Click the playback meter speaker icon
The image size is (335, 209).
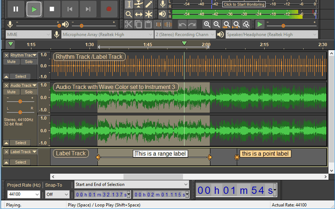pyautogui.click(x=163, y=14)
